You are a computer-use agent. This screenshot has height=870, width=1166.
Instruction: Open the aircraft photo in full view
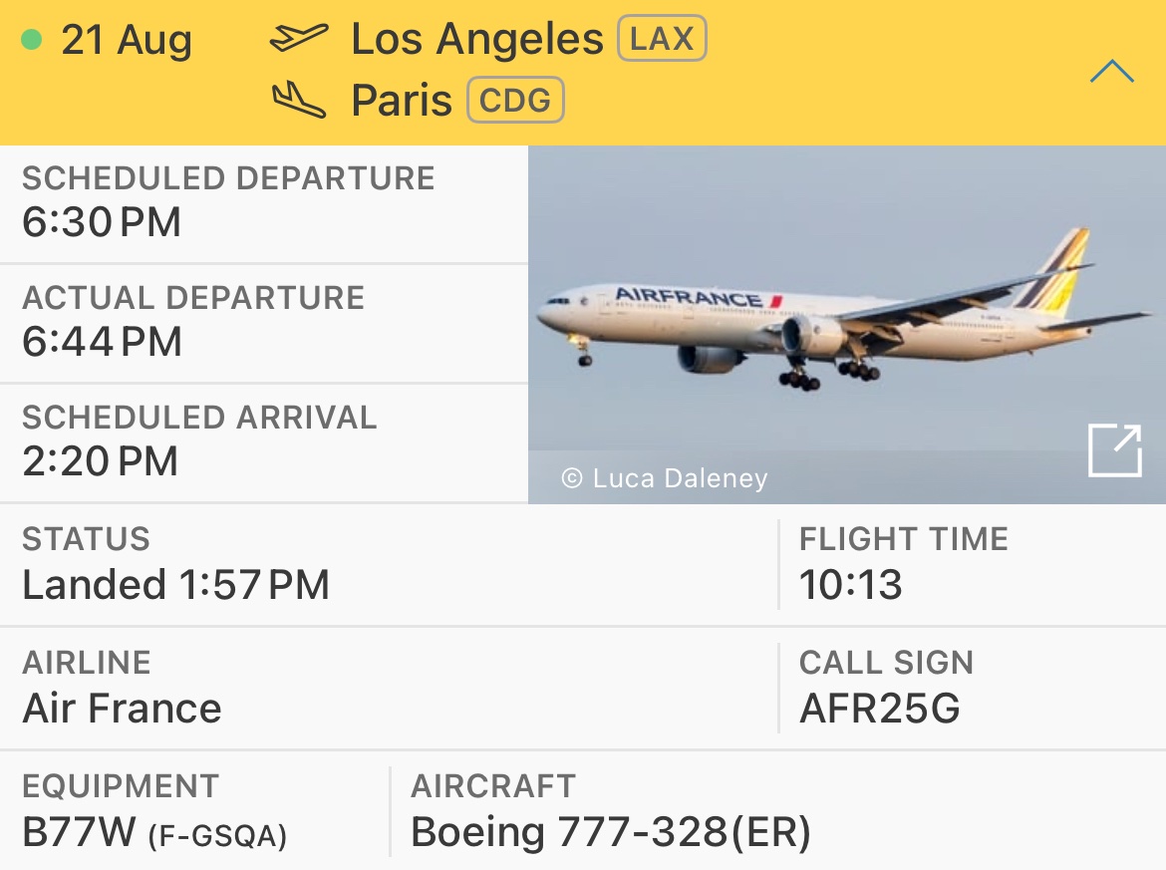1115,449
